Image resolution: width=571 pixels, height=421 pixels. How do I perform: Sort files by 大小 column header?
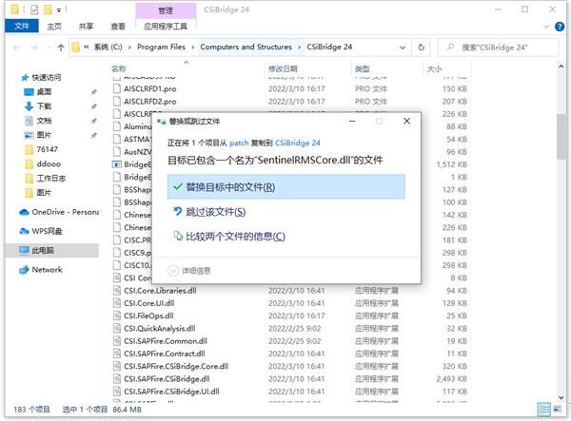click(434, 68)
